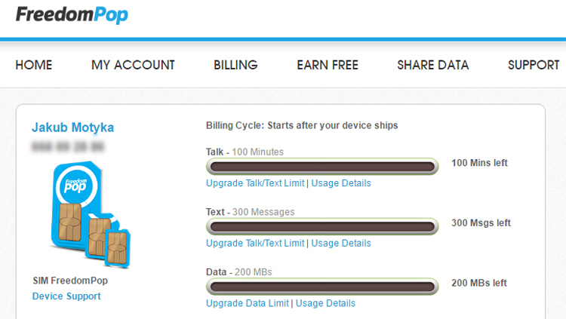Select the '300 Msgs left' text
This screenshot has width=566, height=319.
[x=481, y=223]
